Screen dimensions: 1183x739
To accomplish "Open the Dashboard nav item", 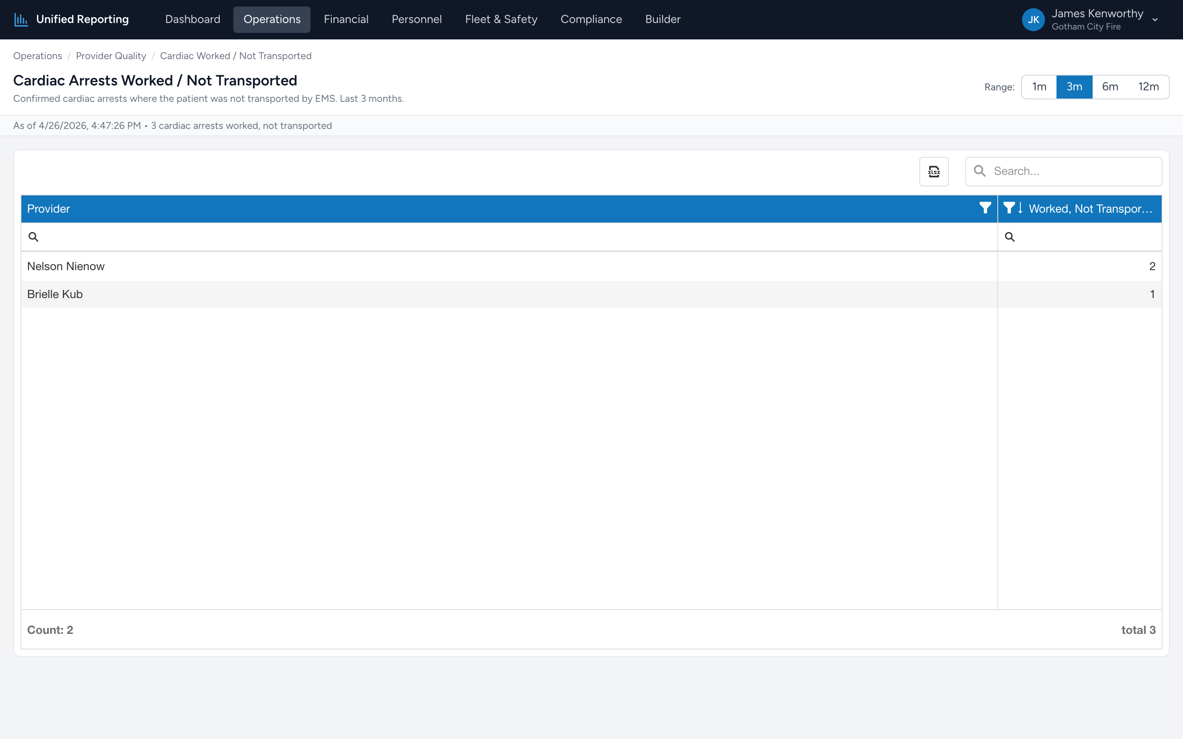I will pos(193,20).
